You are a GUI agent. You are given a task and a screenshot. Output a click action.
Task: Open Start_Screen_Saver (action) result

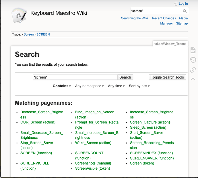[x=146, y=135]
